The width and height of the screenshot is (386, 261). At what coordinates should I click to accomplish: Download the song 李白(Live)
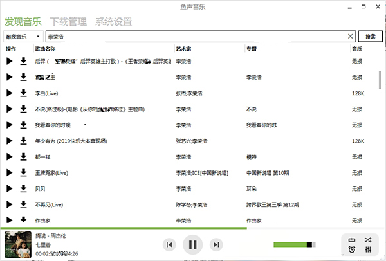pos(23,93)
